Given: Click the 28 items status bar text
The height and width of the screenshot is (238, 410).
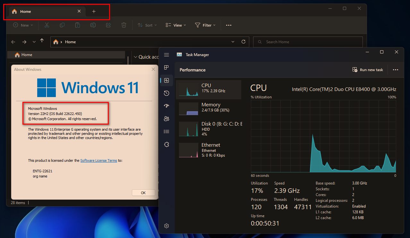Looking at the screenshot, I should click(18, 202).
